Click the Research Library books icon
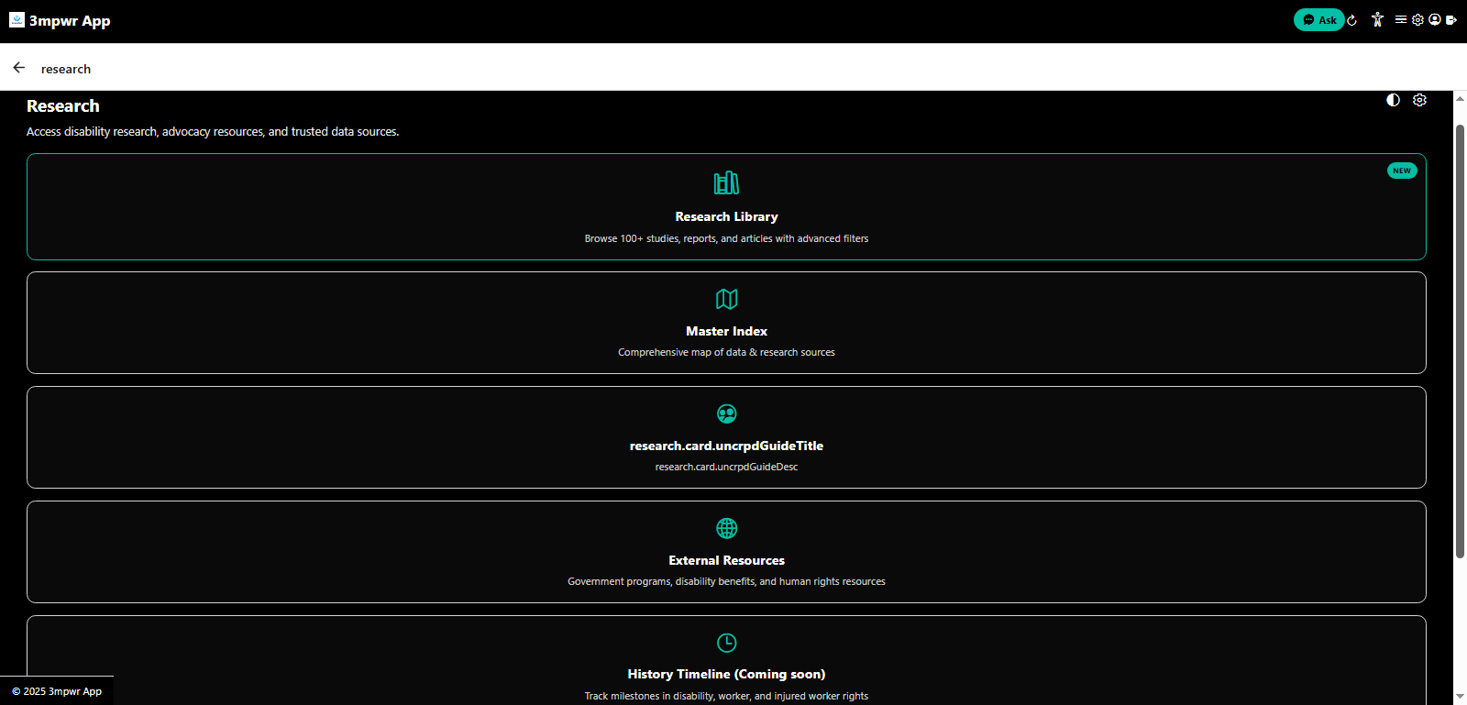This screenshot has height=705, width=1467. [726, 182]
